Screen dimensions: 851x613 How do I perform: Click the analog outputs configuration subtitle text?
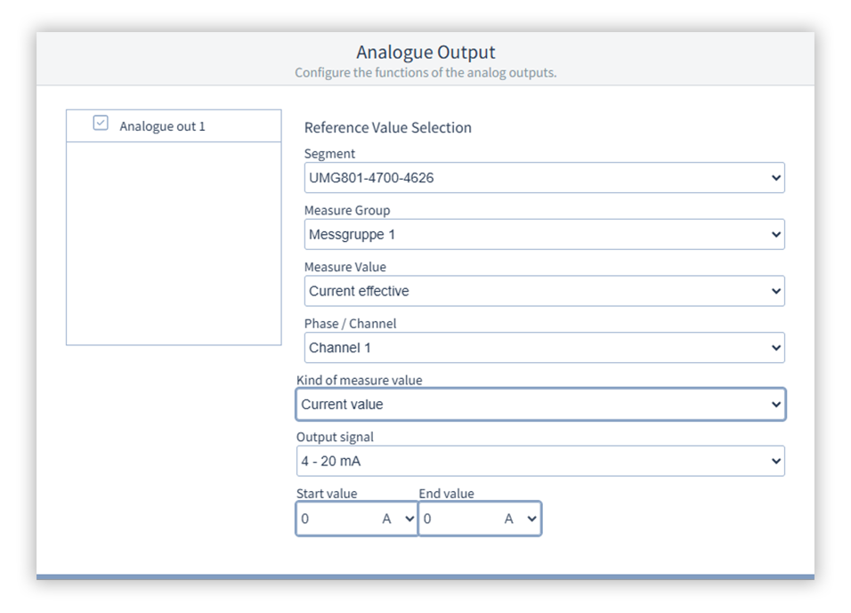pyautogui.click(x=425, y=73)
